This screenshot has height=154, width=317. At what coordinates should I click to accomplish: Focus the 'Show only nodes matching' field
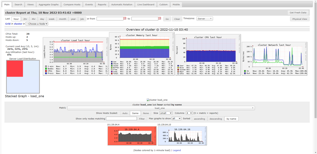[x=121, y=119]
